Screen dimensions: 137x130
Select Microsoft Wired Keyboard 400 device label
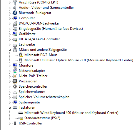pos(71,113)
